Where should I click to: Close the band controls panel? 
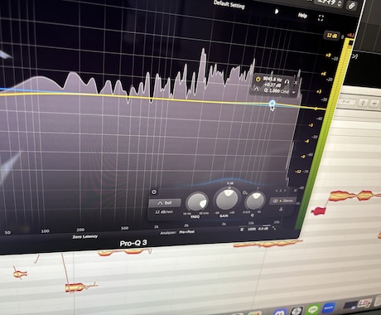[x=295, y=191]
